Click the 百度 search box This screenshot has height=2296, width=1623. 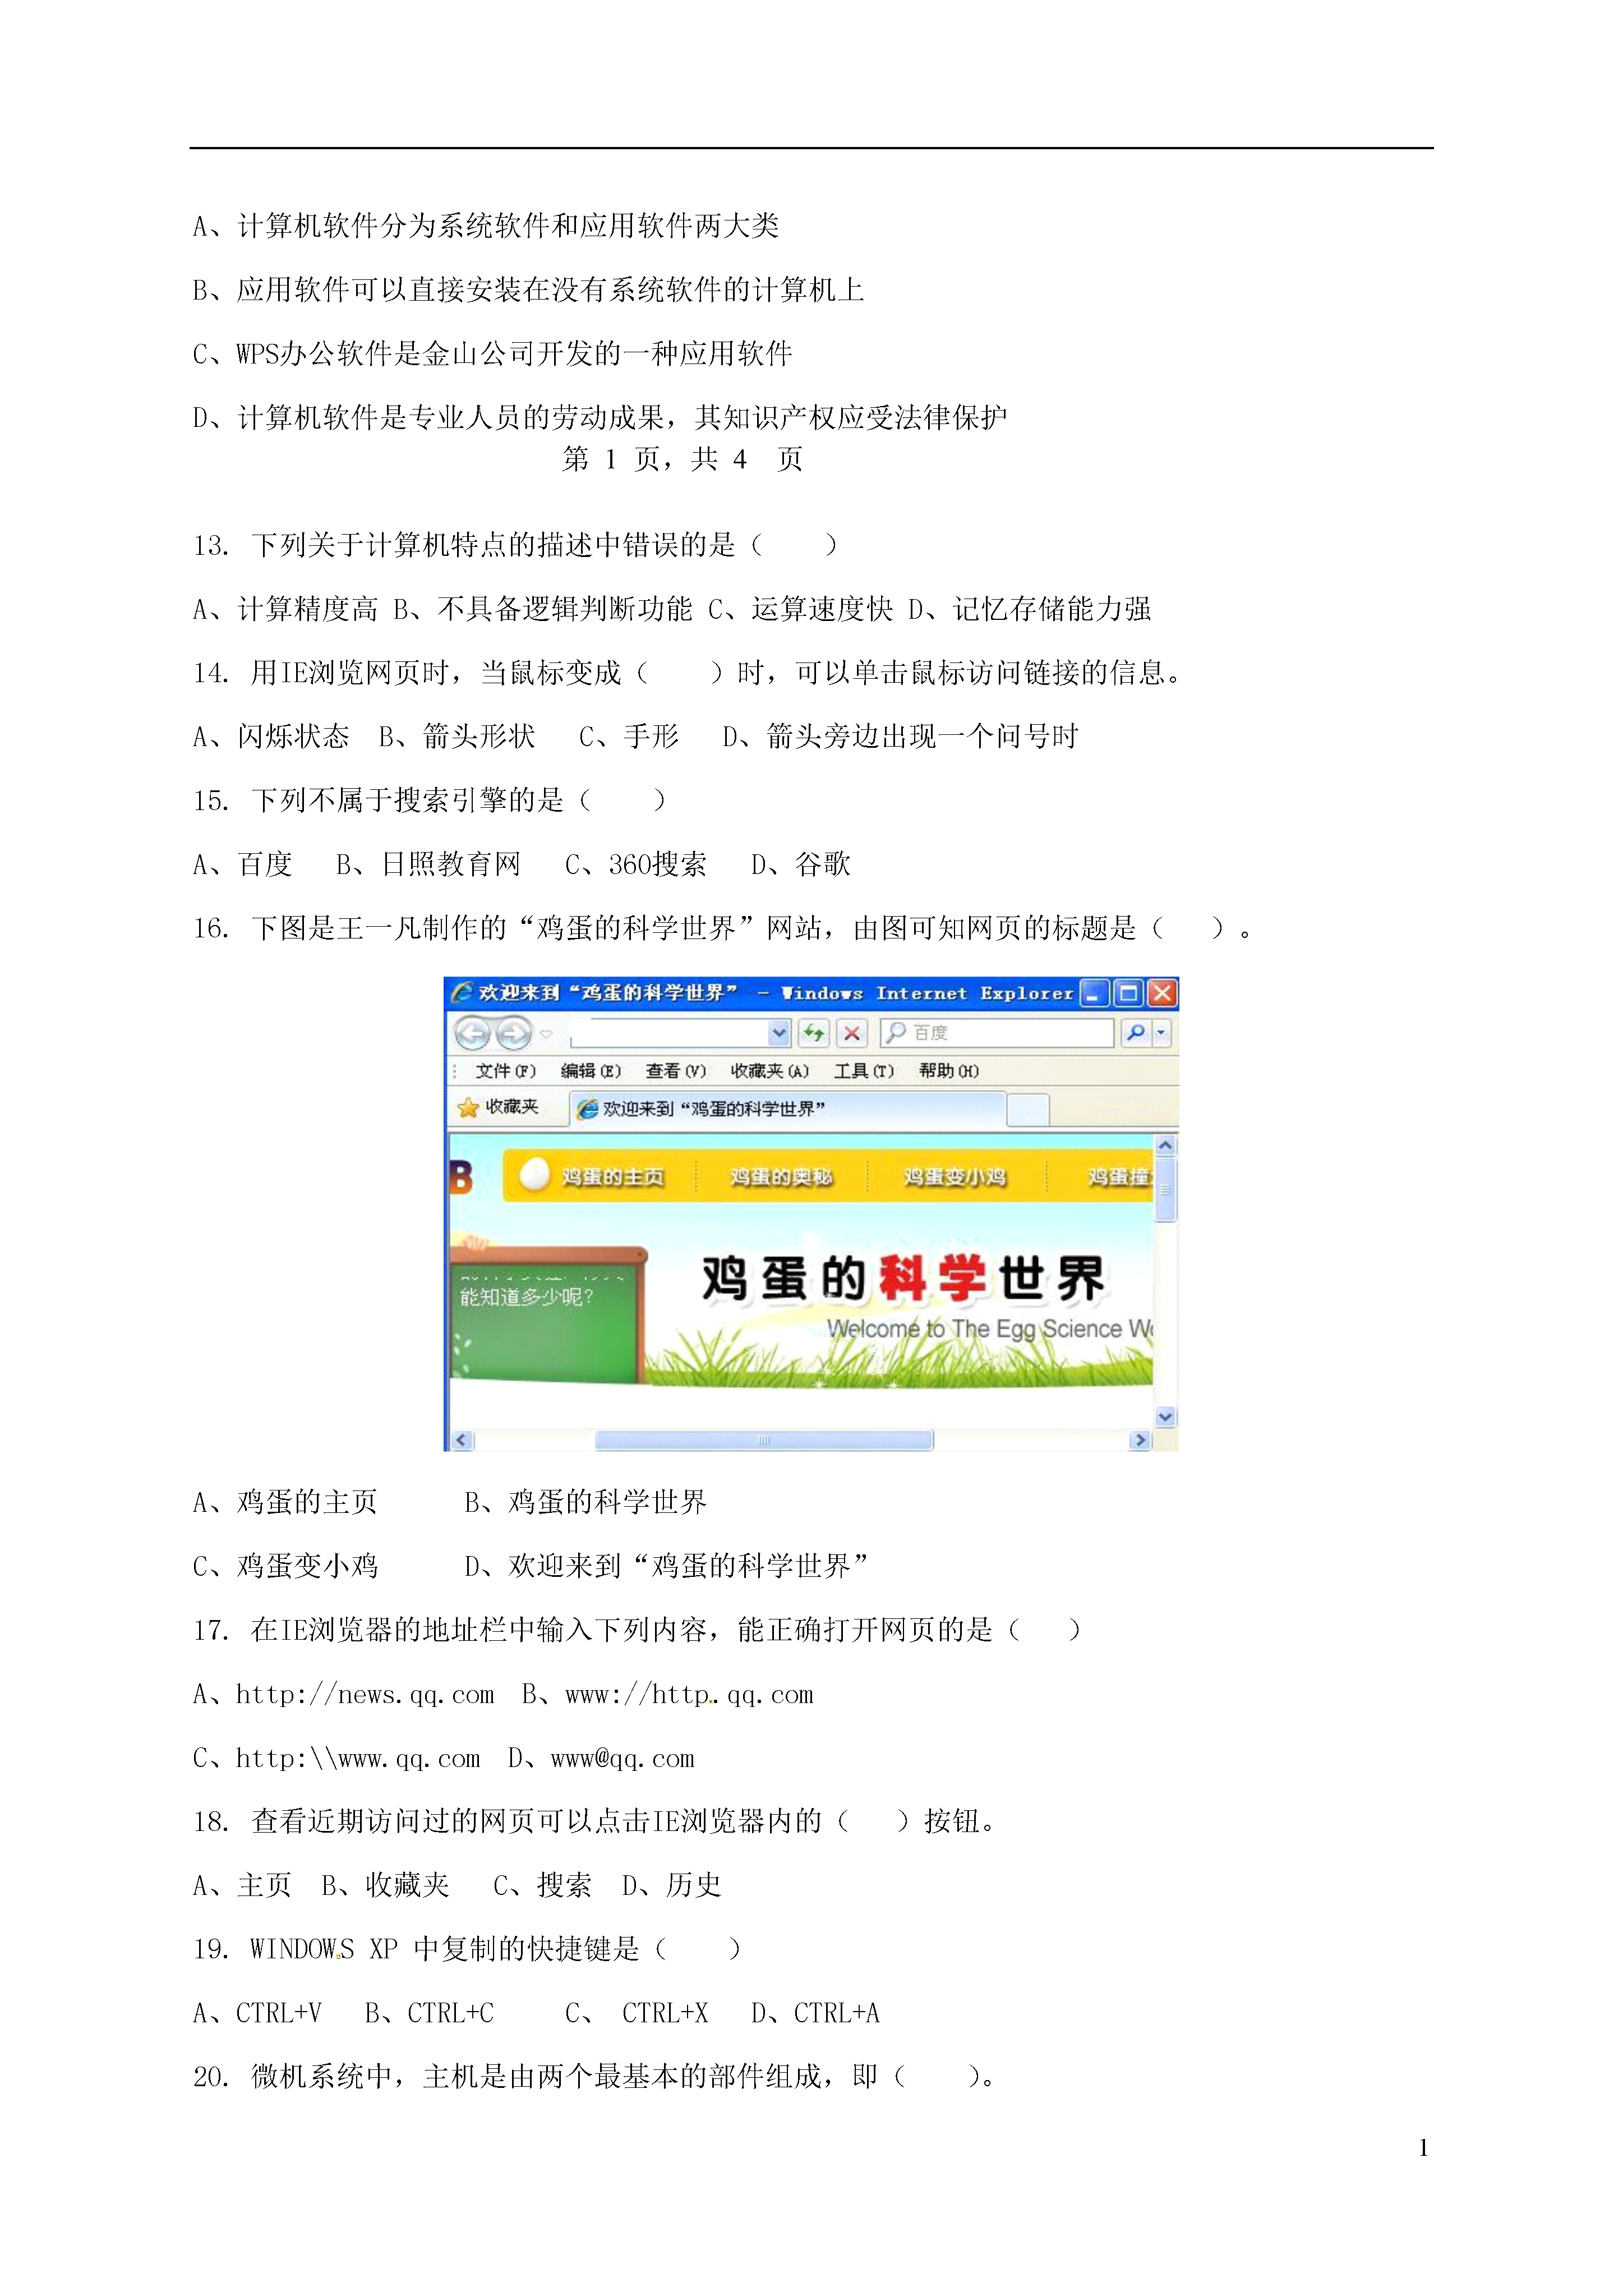click(x=997, y=1032)
